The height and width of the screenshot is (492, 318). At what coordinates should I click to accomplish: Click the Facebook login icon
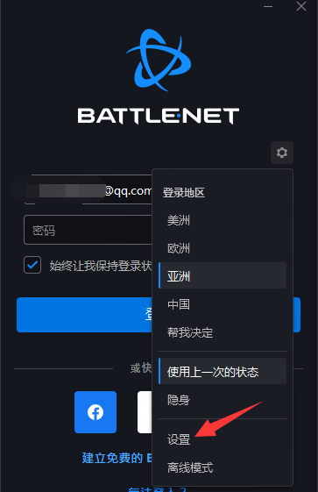tap(95, 412)
